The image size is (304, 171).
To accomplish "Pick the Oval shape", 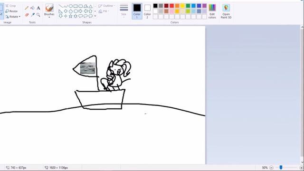I will coord(71,6).
